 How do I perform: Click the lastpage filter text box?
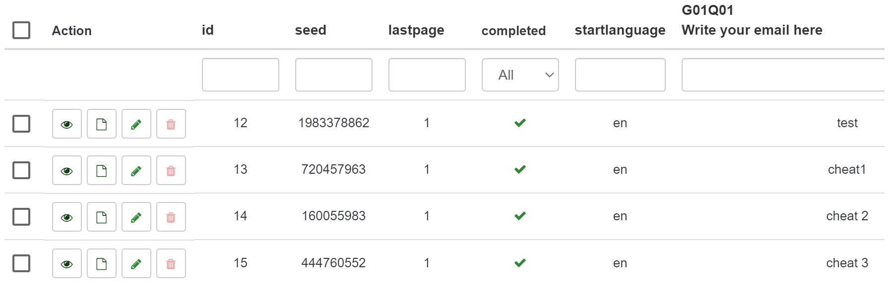(427, 75)
